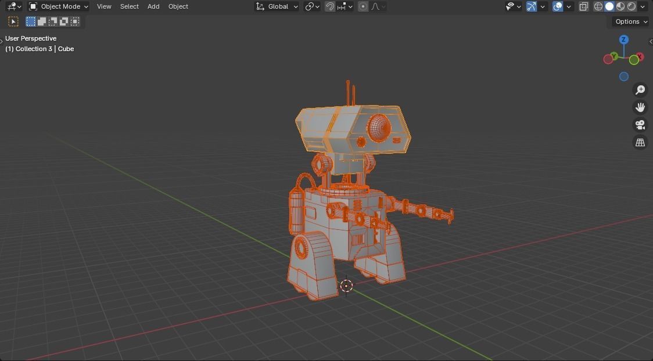Image resolution: width=653 pixels, height=361 pixels.
Task: Expand the sidebar with the right-edge arrow
Action: pos(651,41)
